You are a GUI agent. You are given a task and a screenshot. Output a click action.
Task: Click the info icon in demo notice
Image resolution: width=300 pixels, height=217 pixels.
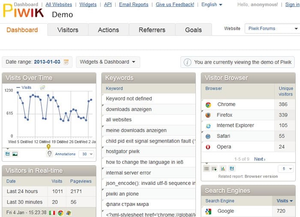click(187, 62)
